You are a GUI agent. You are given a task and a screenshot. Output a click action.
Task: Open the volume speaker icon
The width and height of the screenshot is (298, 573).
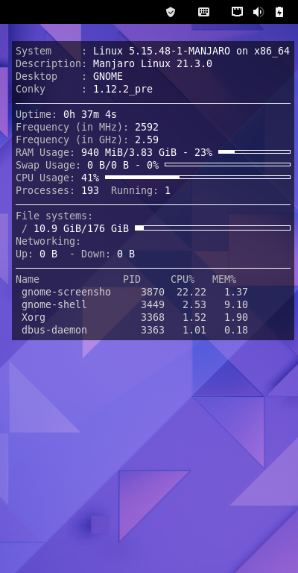click(x=259, y=12)
